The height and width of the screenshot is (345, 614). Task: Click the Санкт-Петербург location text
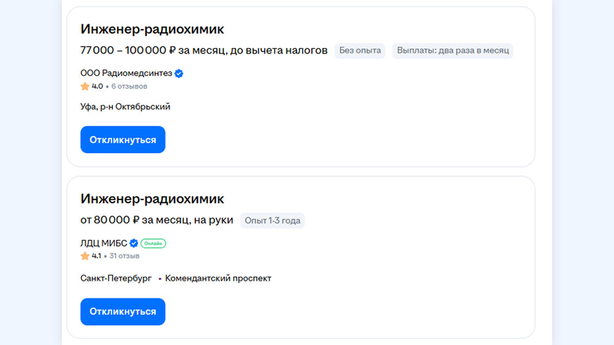point(116,278)
